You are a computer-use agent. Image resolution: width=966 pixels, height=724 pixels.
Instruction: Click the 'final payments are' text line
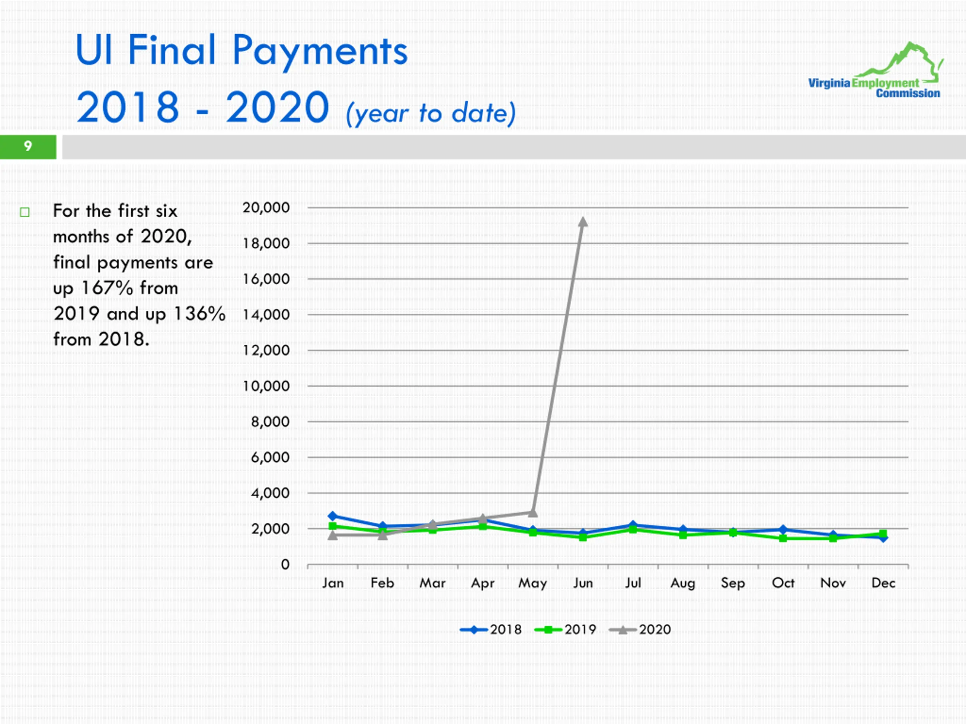(x=133, y=263)
